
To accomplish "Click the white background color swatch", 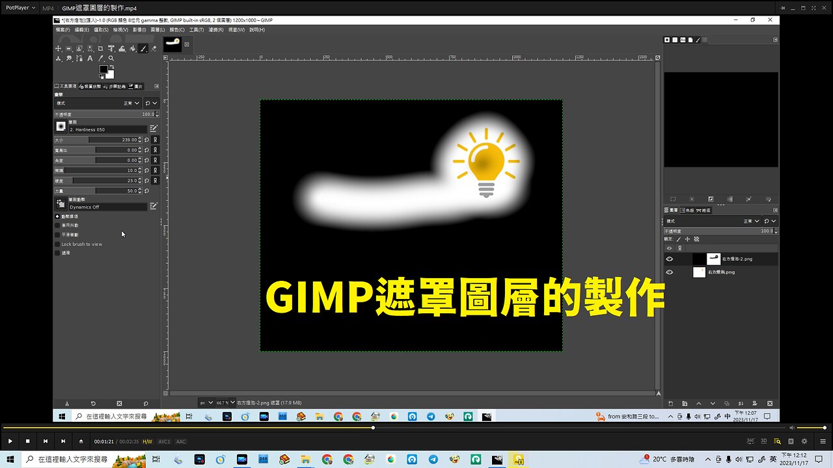I will coord(111,75).
